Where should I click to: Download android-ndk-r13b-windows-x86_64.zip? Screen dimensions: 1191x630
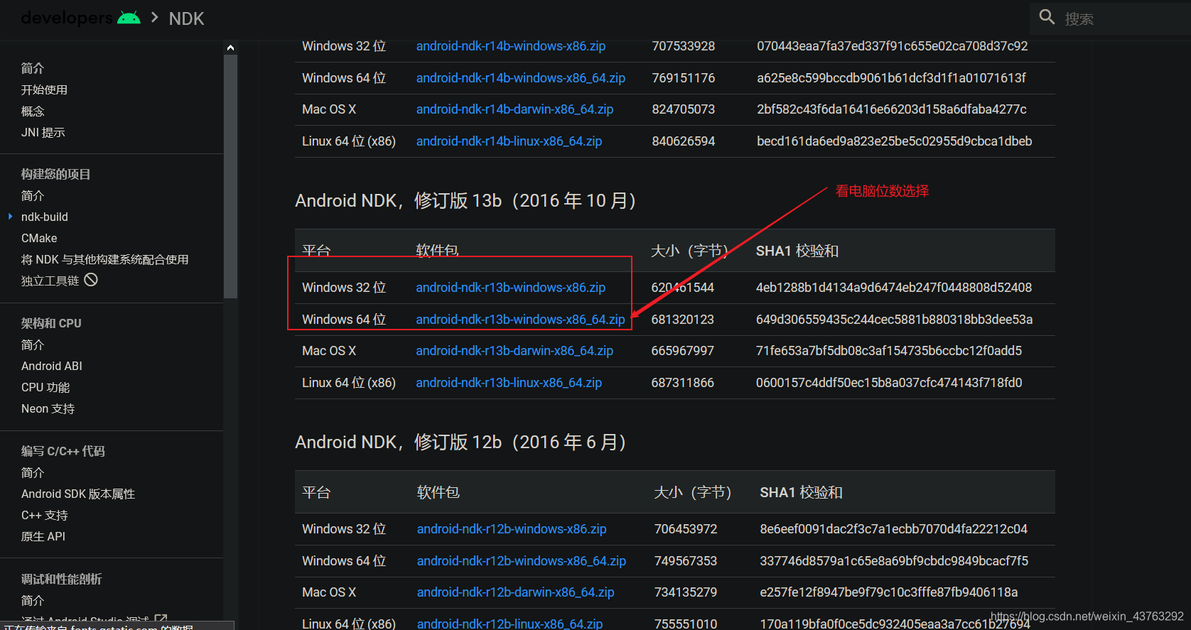coord(521,320)
